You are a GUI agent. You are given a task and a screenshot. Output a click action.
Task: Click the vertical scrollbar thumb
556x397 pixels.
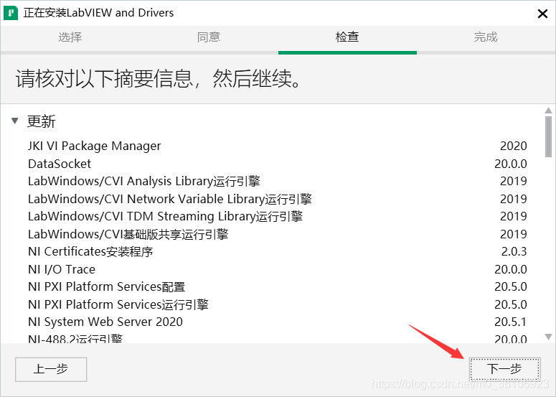coord(548,136)
